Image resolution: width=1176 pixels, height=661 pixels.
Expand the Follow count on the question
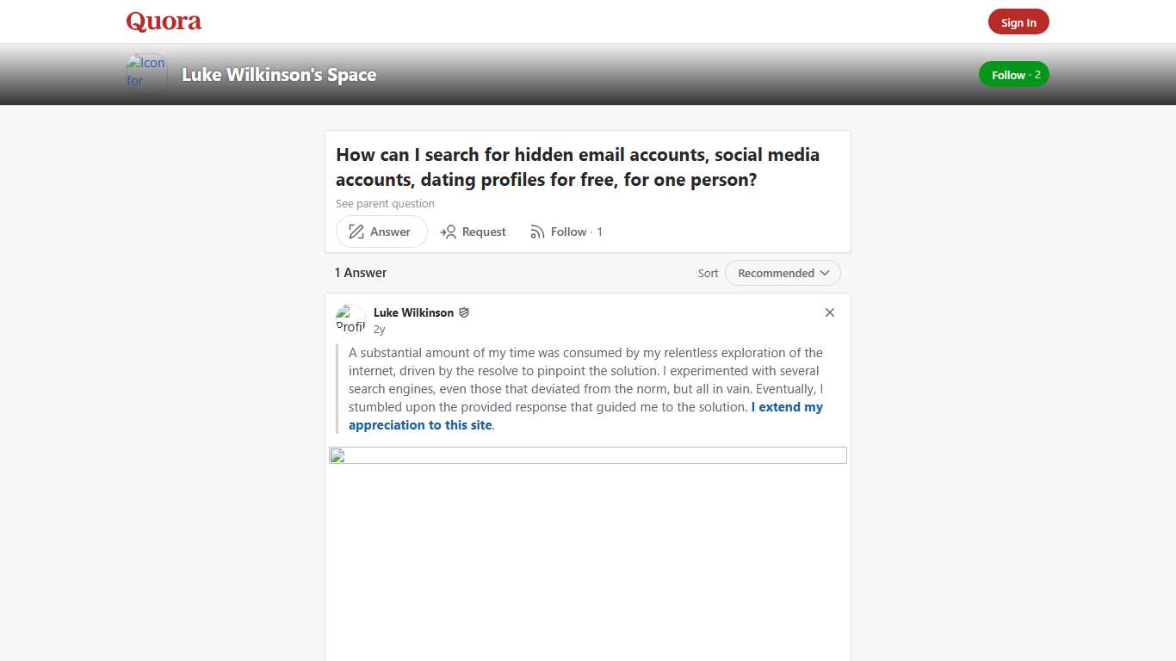point(599,232)
